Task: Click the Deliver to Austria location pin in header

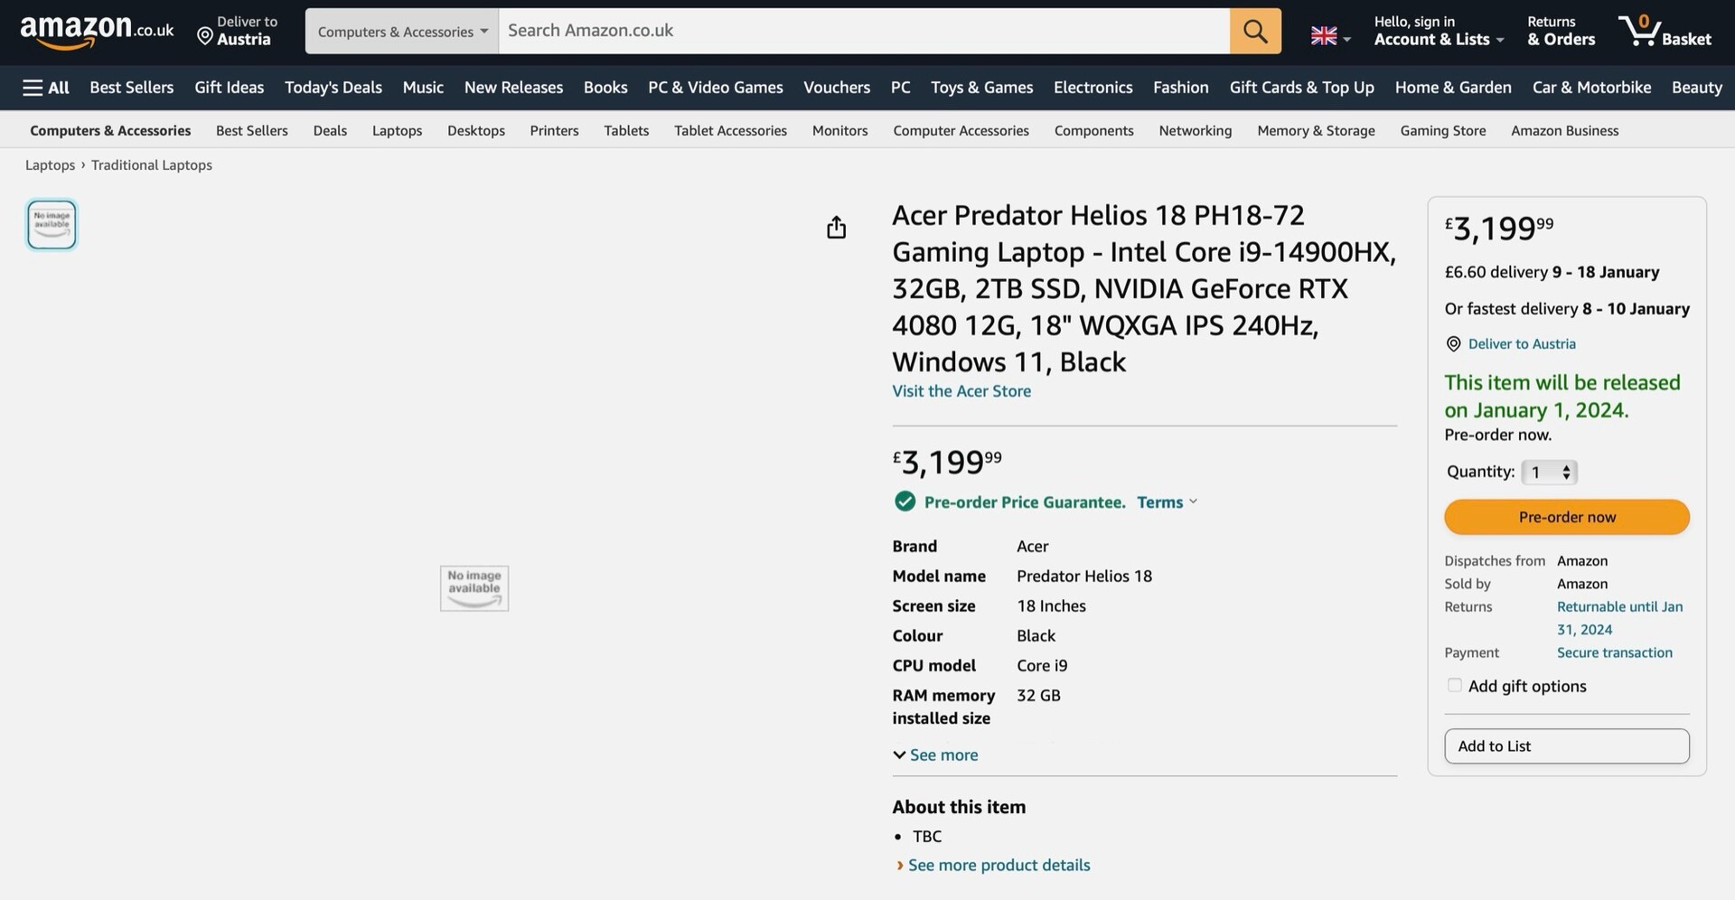Action: pyautogui.click(x=206, y=36)
